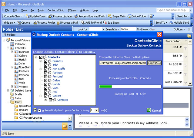Screen dimensions: 194x138
Task: Open the Actions menu
Action: coord(84,10)
